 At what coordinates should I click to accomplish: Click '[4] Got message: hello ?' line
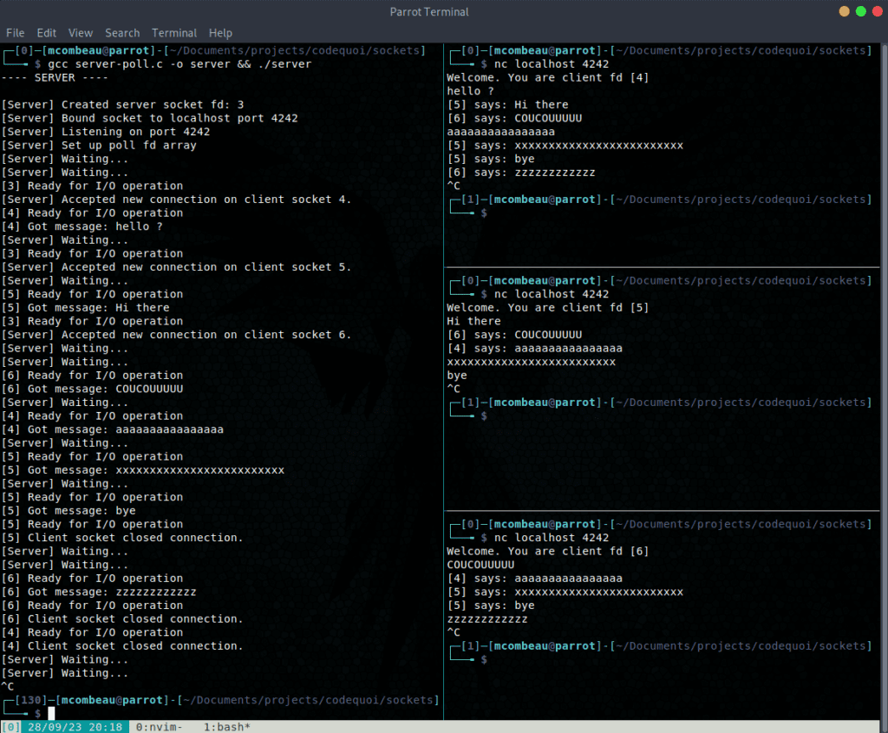tap(82, 226)
